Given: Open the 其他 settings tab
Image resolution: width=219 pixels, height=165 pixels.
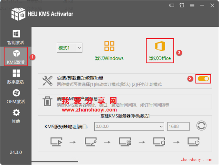Looking at the screenshot, I should pyautogui.click(x=16, y=116).
